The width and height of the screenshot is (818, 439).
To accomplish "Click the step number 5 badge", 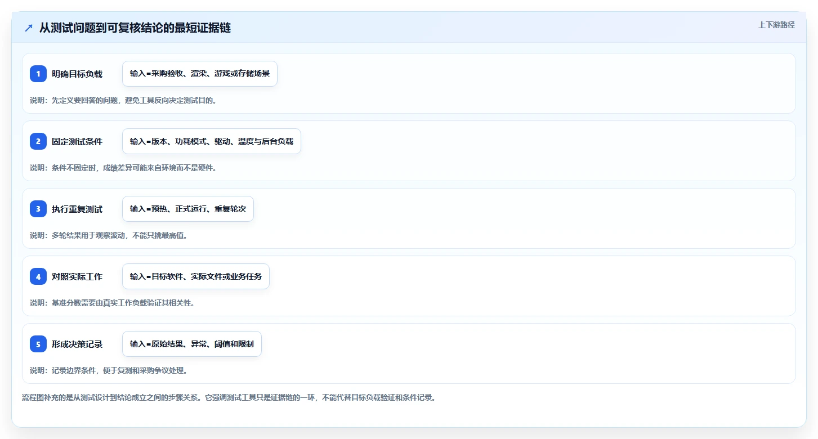I will (38, 344).
